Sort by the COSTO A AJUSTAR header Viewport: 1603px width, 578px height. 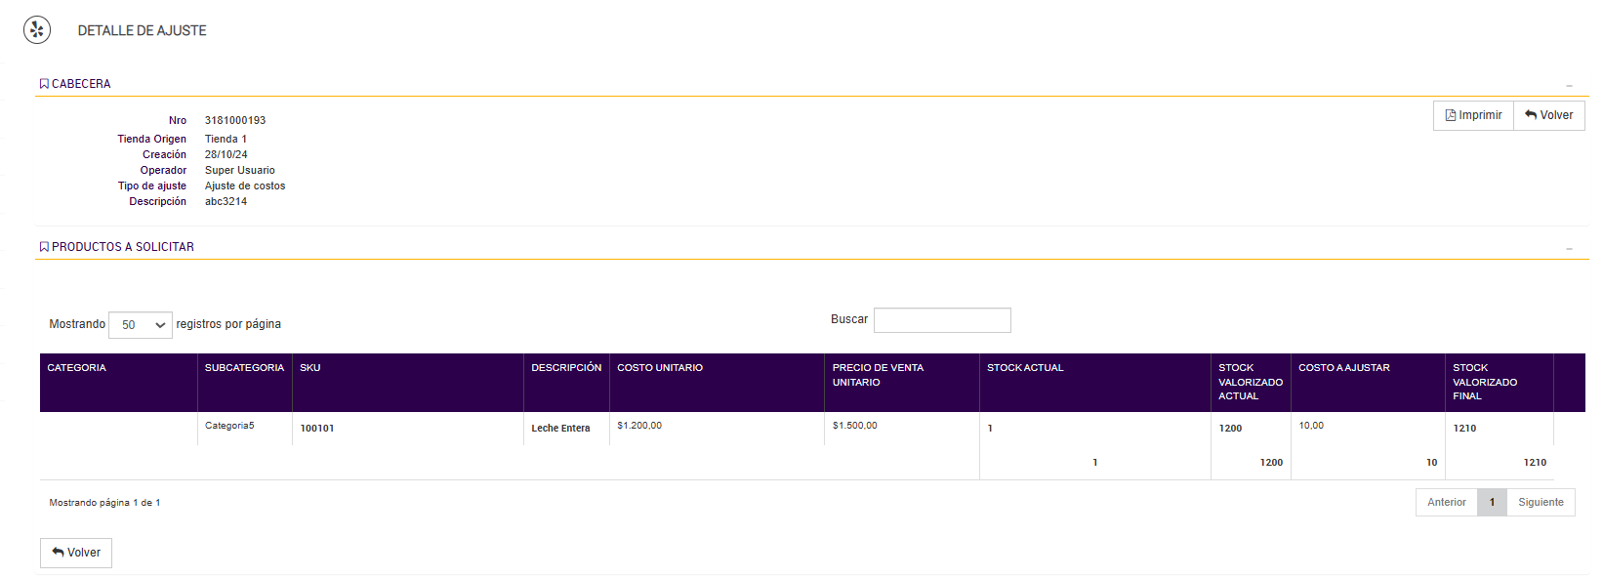(x=1368, y=383)
